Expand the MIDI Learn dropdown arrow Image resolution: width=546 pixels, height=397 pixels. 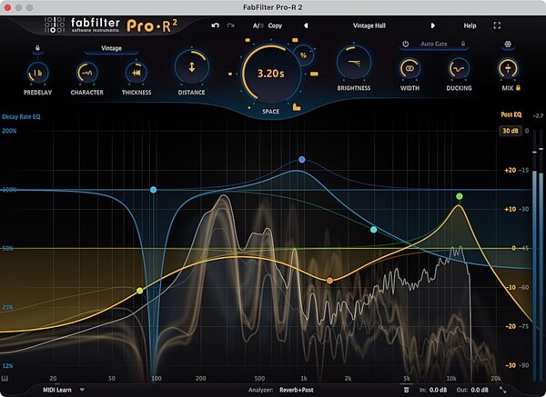[x=82, y=390]
